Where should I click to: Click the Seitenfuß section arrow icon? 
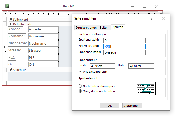11,69
